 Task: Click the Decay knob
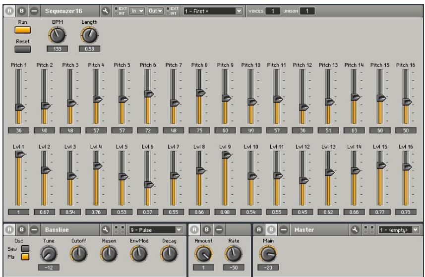click(169, 254)
